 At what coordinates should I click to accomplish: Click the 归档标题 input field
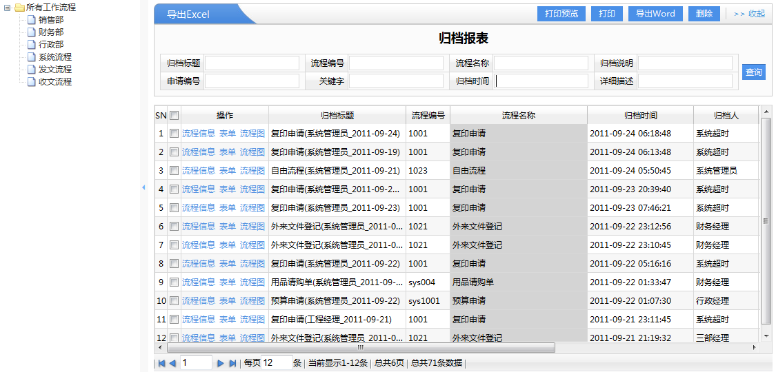point(252,63)
